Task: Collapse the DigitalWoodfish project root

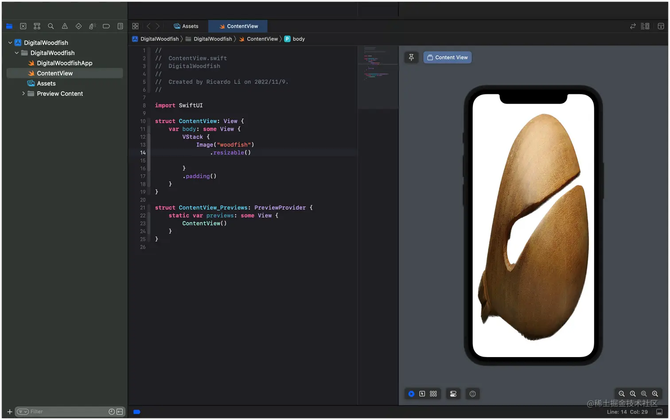Action: pos(10,43)
